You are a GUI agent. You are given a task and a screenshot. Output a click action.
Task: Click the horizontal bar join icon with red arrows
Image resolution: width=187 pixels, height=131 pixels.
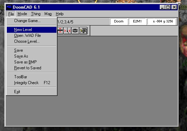click(x=60, y=31)
